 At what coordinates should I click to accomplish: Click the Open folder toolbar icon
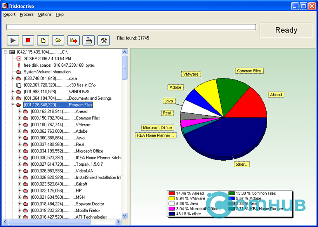click(x=58, y=40)
